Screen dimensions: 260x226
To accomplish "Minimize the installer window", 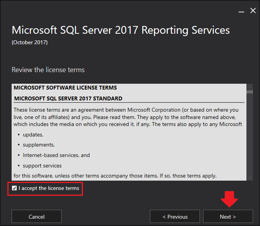I will coord(241,12).
